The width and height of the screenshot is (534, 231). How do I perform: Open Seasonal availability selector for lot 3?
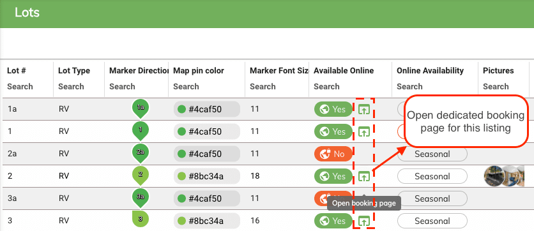(x=432, y=221)
